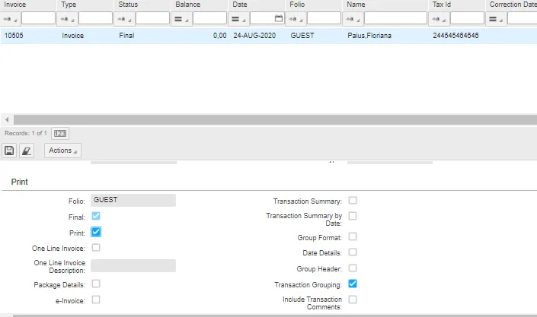Viewport: 537px width, 317px height.
Task: Click the Balance filter input field
Action: pyautogui.click(x=209, y=18)
